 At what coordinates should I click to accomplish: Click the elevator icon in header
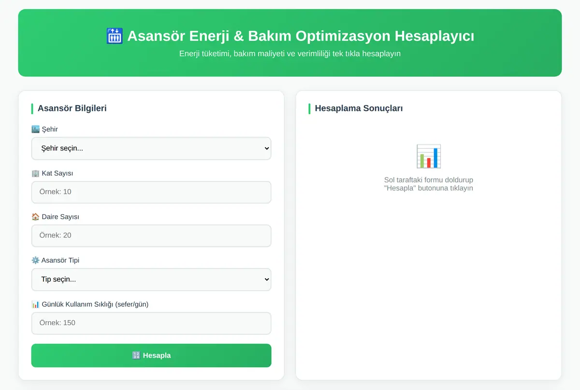click(x=115, y=36)
